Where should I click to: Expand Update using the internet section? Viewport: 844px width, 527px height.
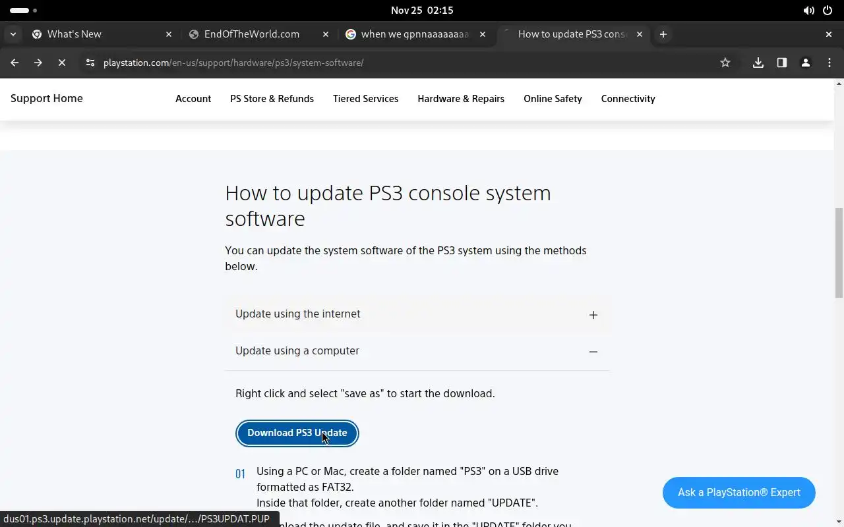(x=417, y=314)
